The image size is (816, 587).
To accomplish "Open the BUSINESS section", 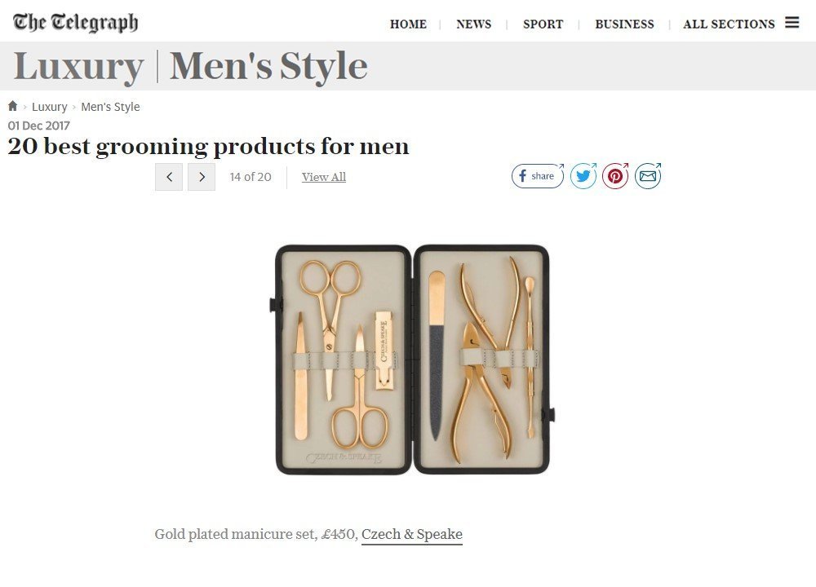I will (624, 24).
